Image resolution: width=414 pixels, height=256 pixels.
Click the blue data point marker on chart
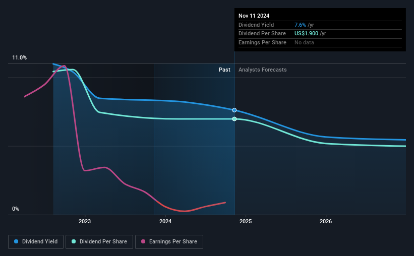234,110
